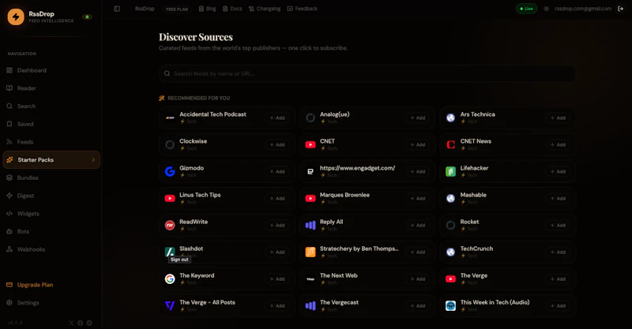Add the Linus Tech Tips feed
Image resolution: width=632 pixels, height=329 pixels.
pyautogui.click(x=277, y=199)
